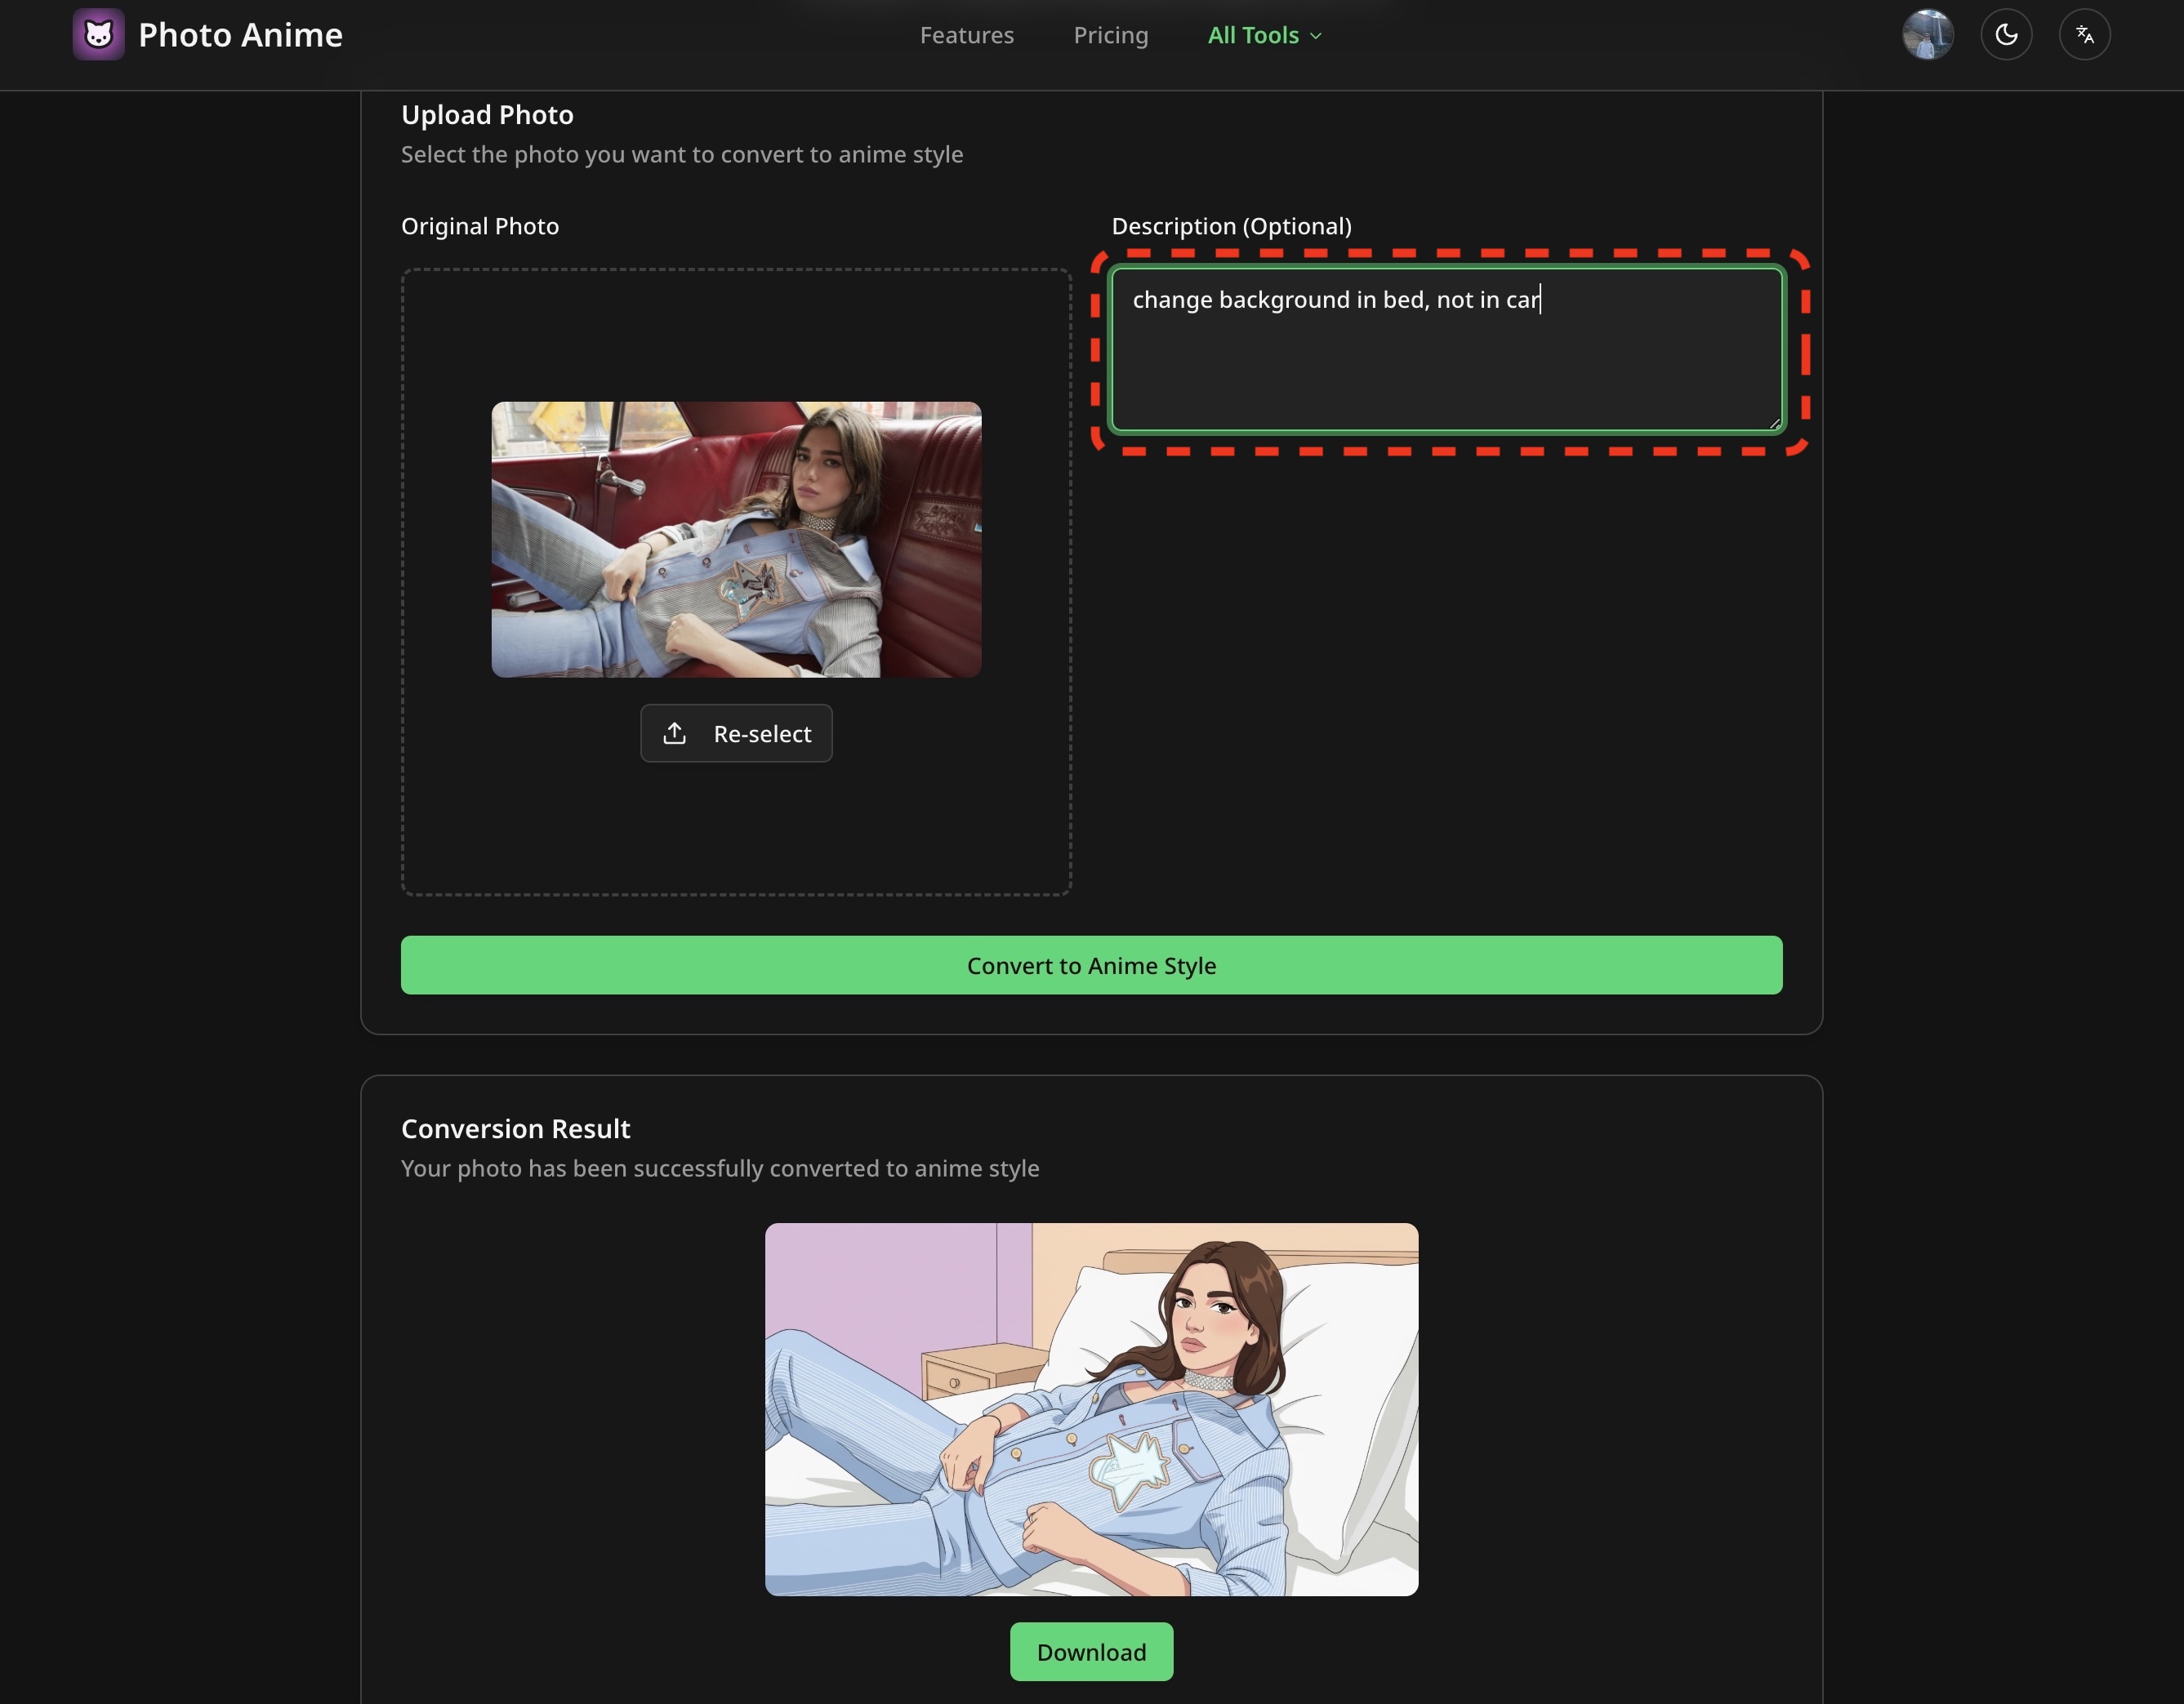Click the Photo Anime cat logo icon

click(x=98, y=35)
